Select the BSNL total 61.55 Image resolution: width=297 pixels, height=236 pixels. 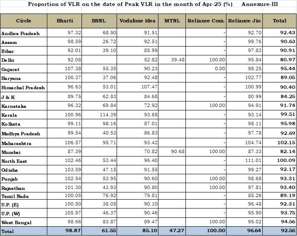point(108,231)
